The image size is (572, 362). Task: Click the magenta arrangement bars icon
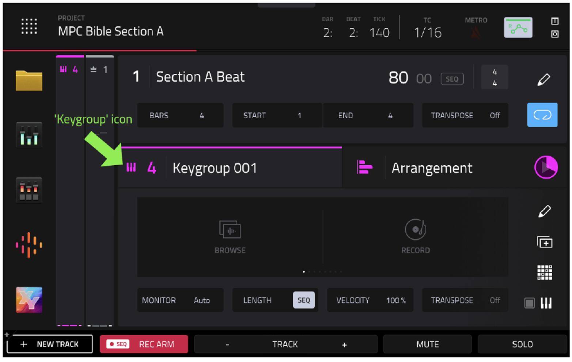364,167
